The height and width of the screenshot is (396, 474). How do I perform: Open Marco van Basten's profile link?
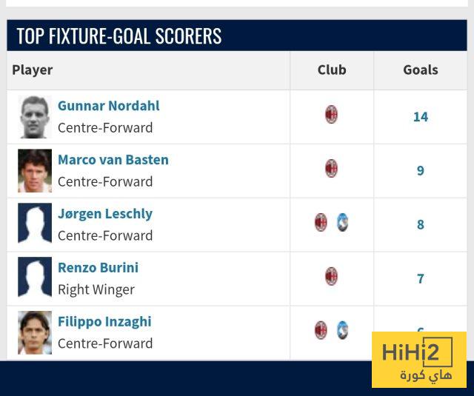[113, 160]
